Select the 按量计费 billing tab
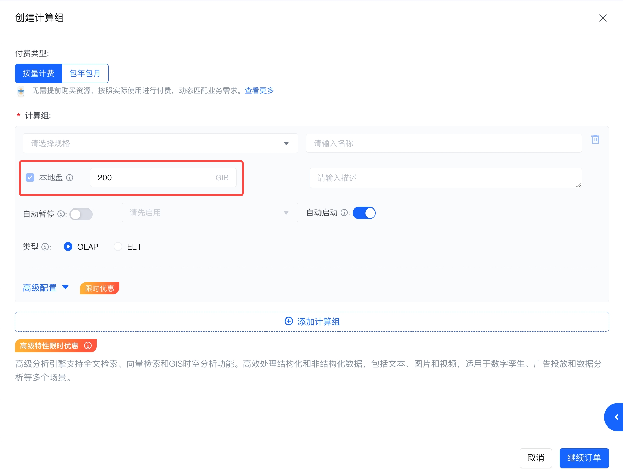 coord(38,73)
